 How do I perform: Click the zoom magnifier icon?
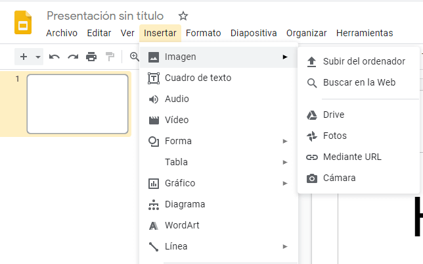point(134,57)
